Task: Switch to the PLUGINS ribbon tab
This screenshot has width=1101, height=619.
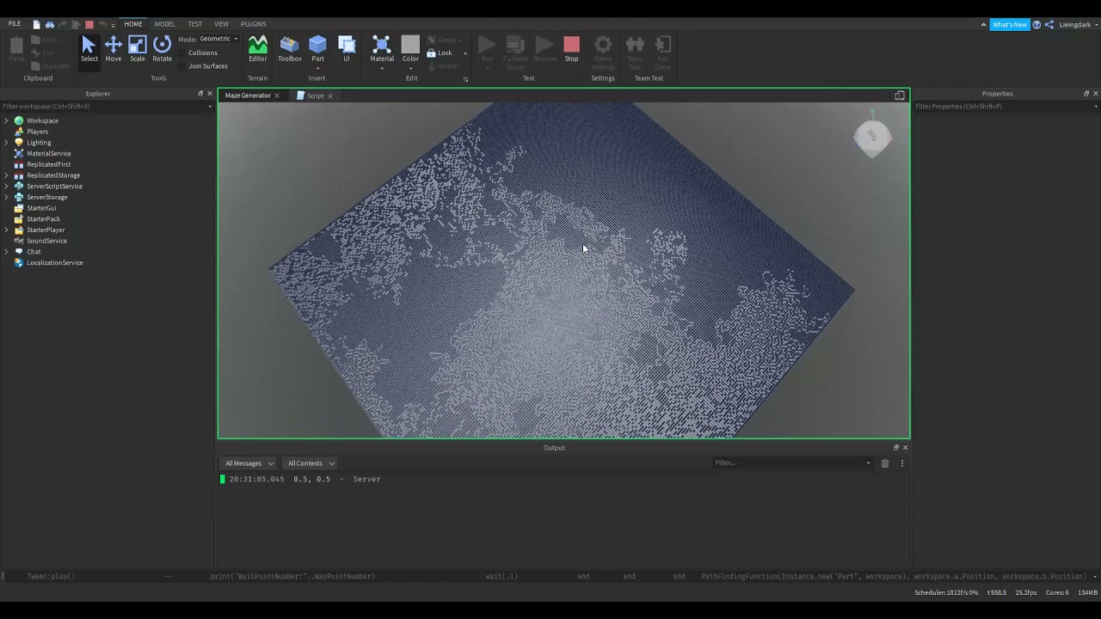Action: point(253,24)
